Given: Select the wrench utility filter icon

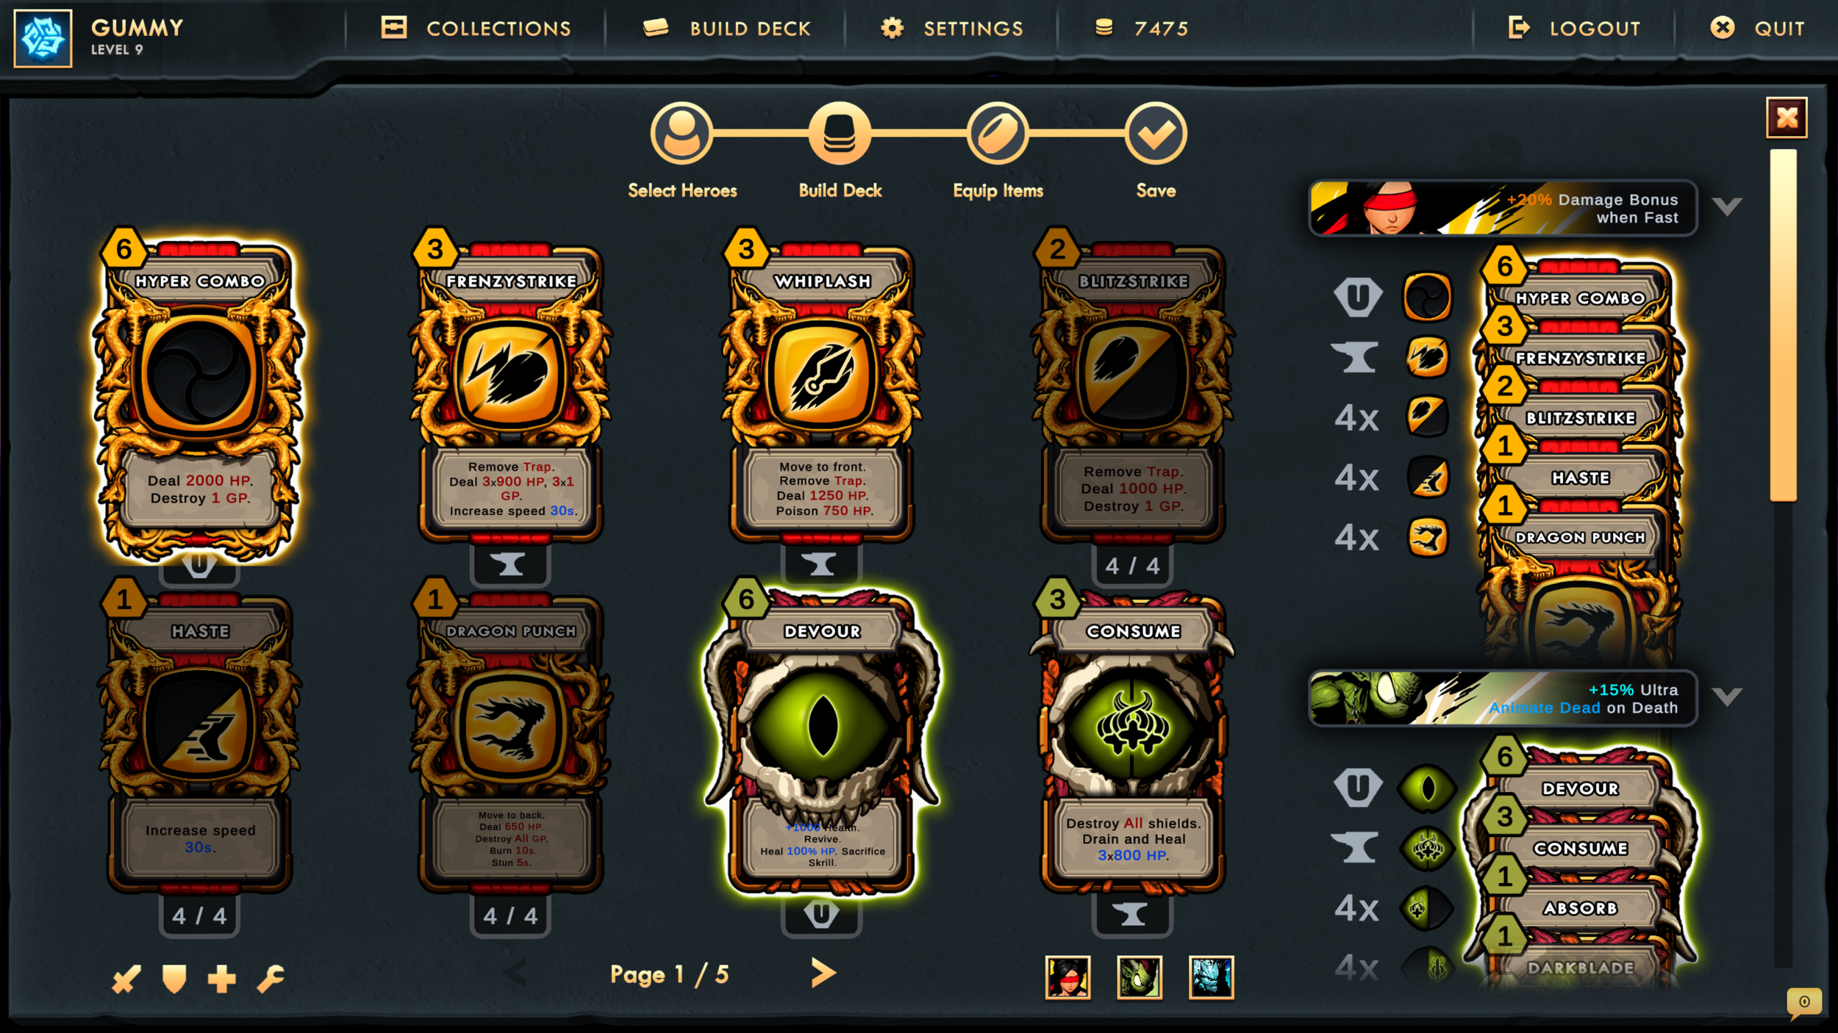Looking at the screenshot, I should [x=271, y=979].
